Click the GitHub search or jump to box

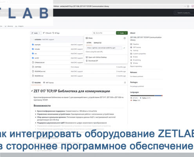coord(184,13)
